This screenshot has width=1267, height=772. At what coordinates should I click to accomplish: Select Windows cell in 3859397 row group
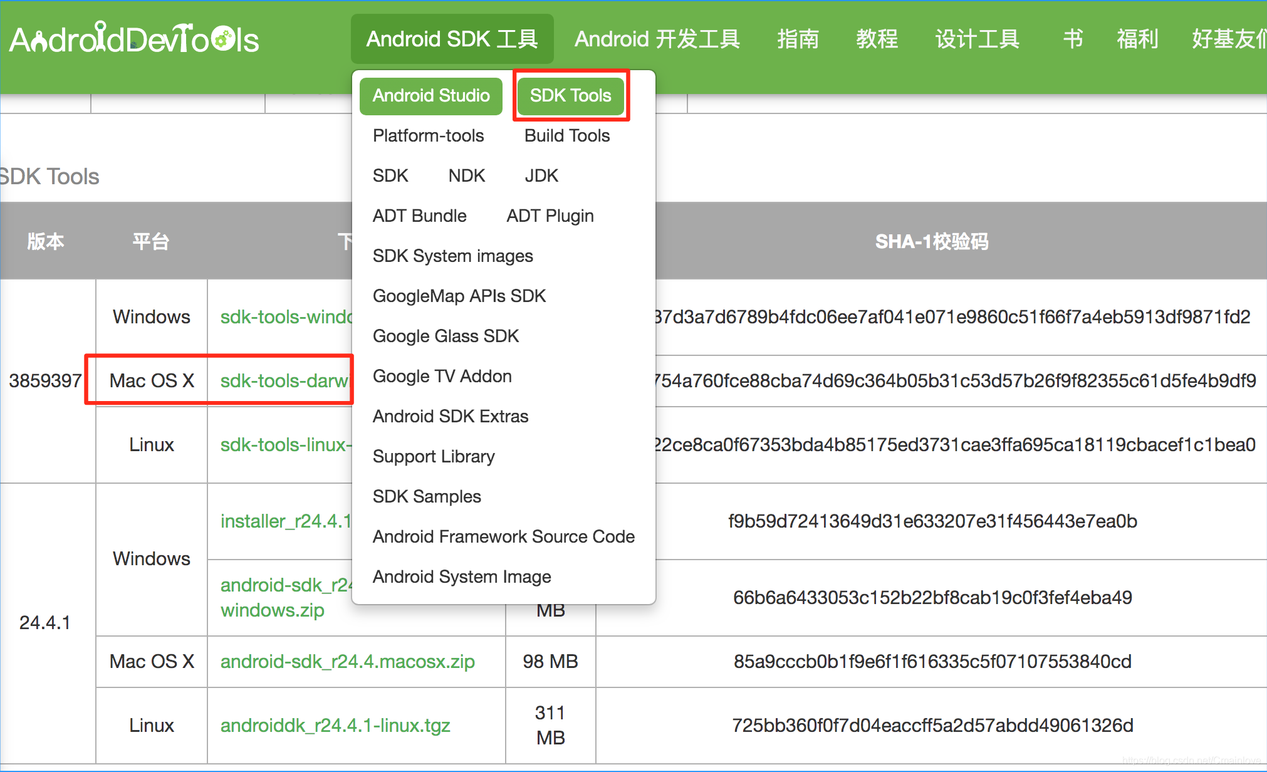click(152, 317)
